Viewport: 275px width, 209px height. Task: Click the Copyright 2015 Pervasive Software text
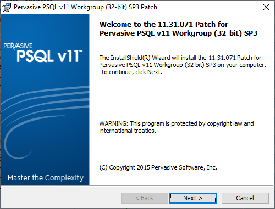click(158, 167)
